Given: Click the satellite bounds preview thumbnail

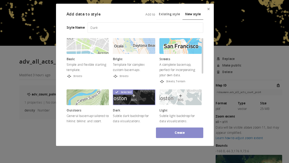Looking at the screenshot, I should (249, 159).
